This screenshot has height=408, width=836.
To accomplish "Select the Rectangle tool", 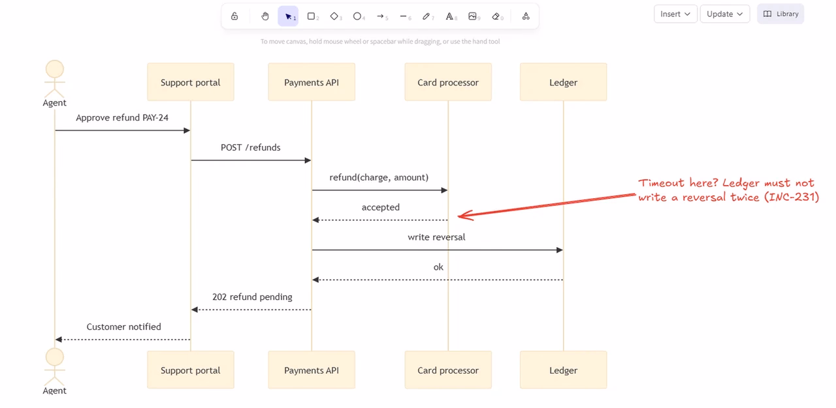I will click(312, 16).
